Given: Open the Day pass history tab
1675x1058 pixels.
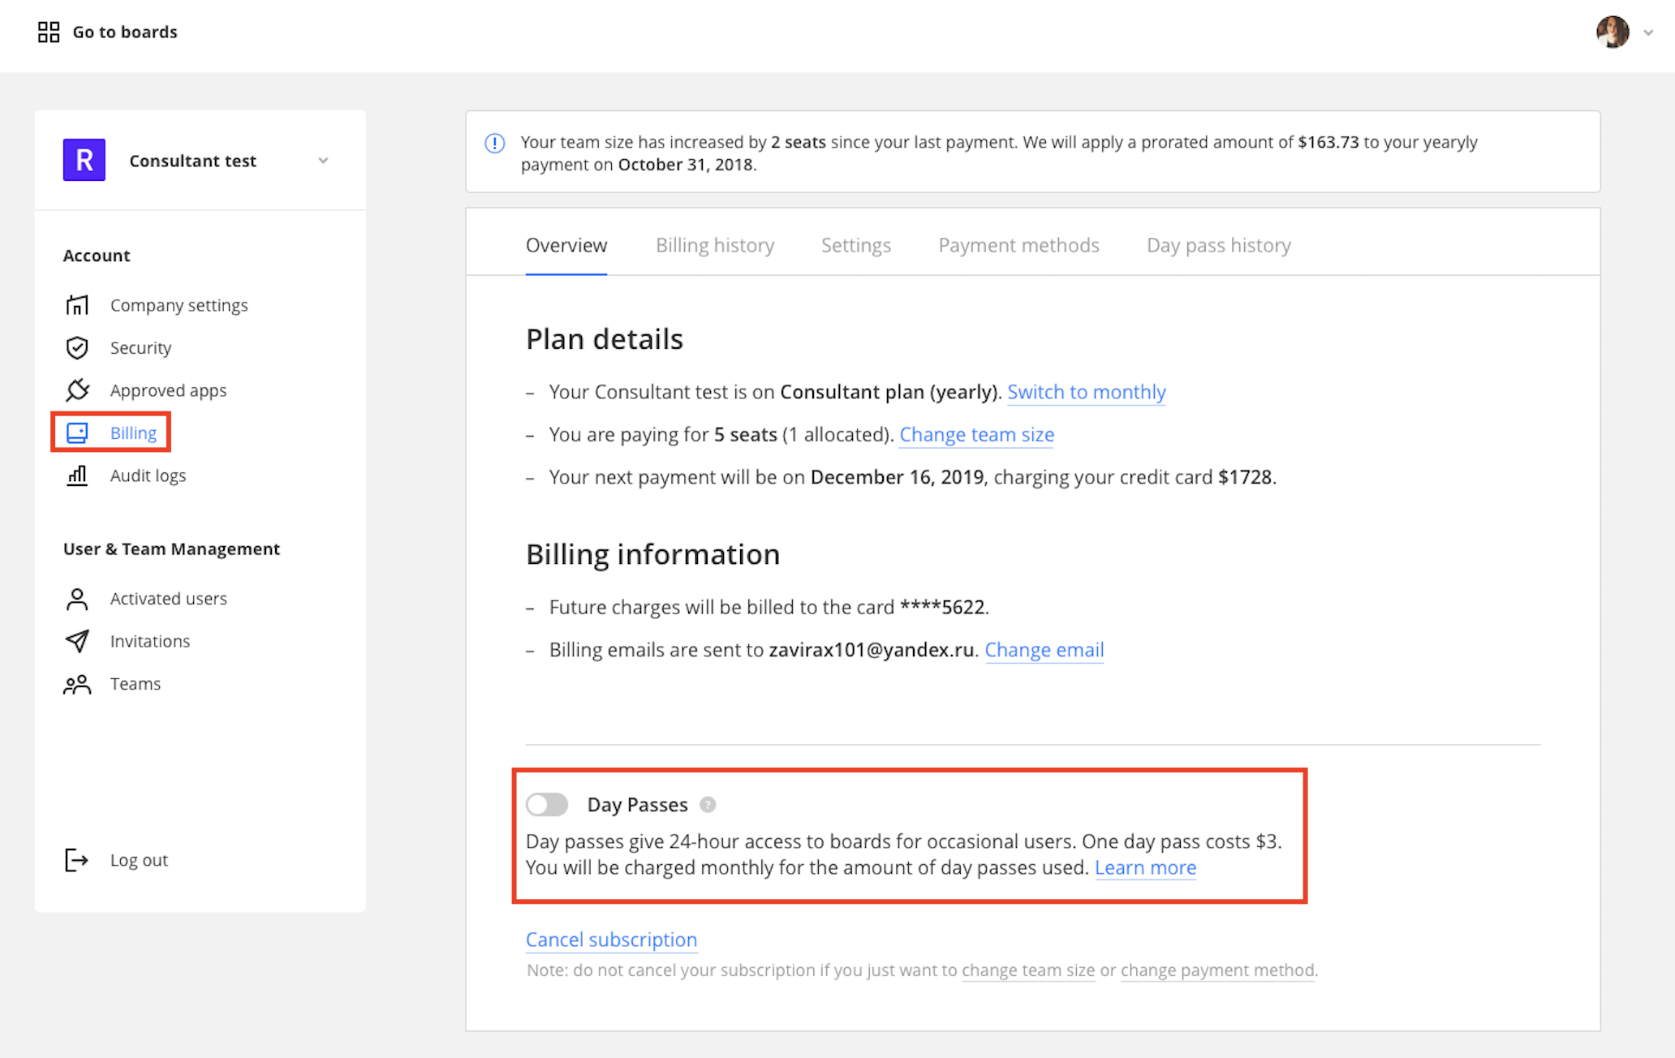Looking at the screenshot, I should tap(1218, 245).
